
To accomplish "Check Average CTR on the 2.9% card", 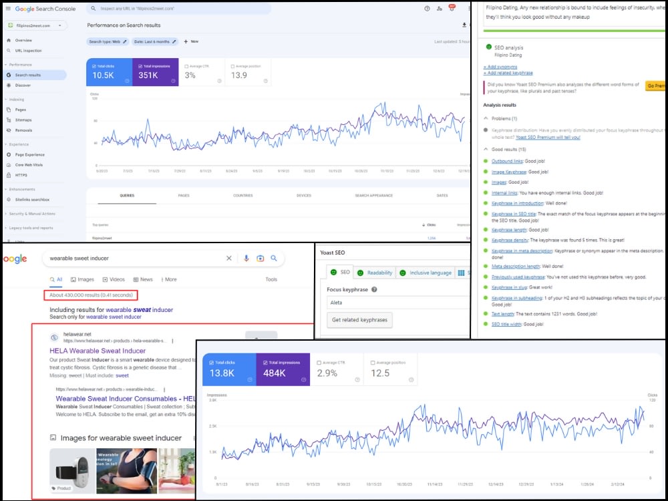I will coord(319,363).
